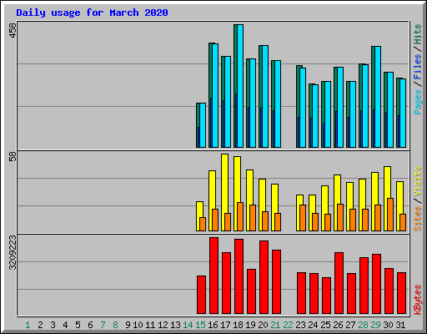Click the red KBytes bar for day 15
The image size is (427, 334).
click(202, 295)
